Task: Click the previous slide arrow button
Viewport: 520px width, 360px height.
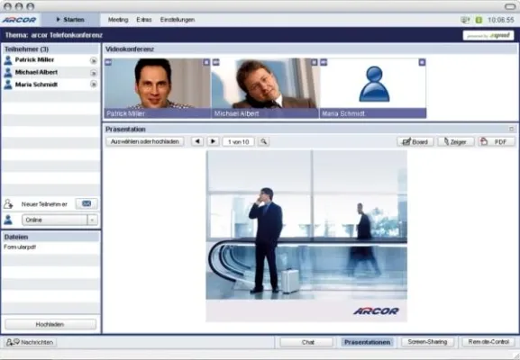Action: [x=197, y=141]
